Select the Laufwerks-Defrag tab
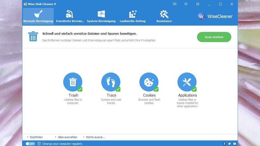The height and width of the screenshot is (146, 260). pos(133,16)
